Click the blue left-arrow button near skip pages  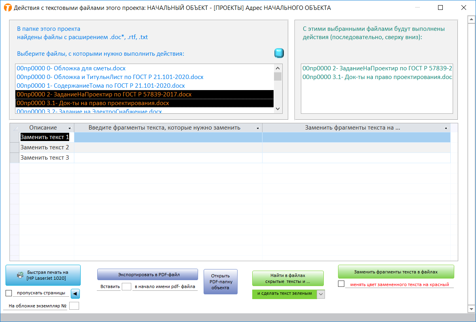(75, 294)
